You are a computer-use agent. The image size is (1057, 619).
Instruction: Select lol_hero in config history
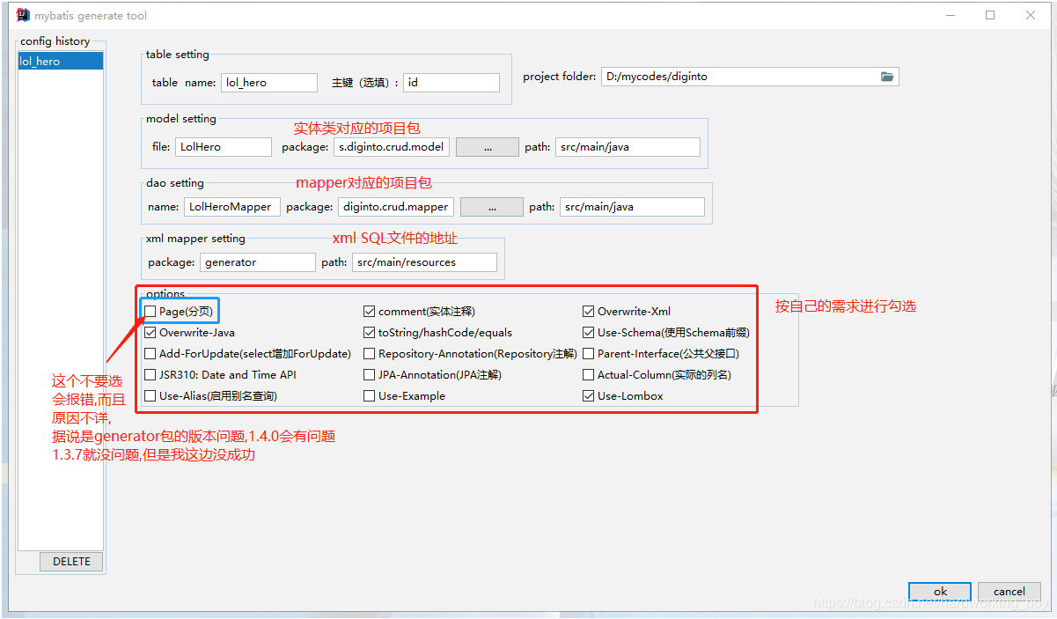(61, 61)
